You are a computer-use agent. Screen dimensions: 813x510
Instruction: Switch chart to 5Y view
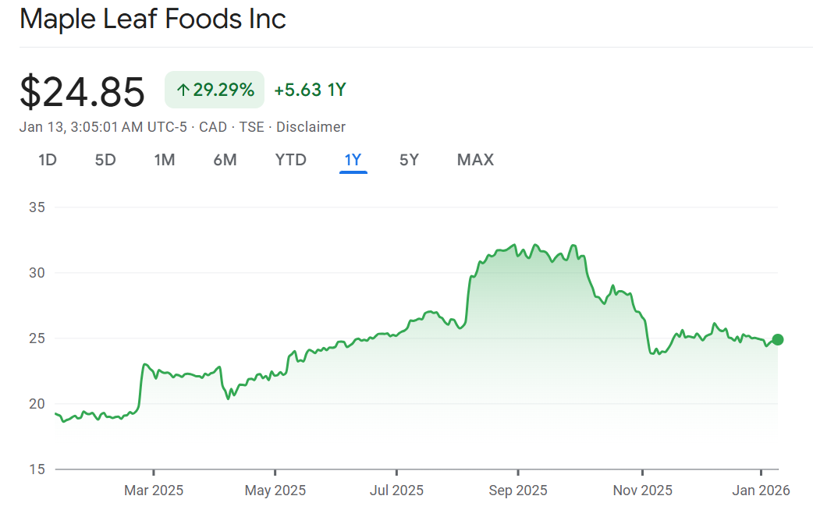click(x=409, y=160)
